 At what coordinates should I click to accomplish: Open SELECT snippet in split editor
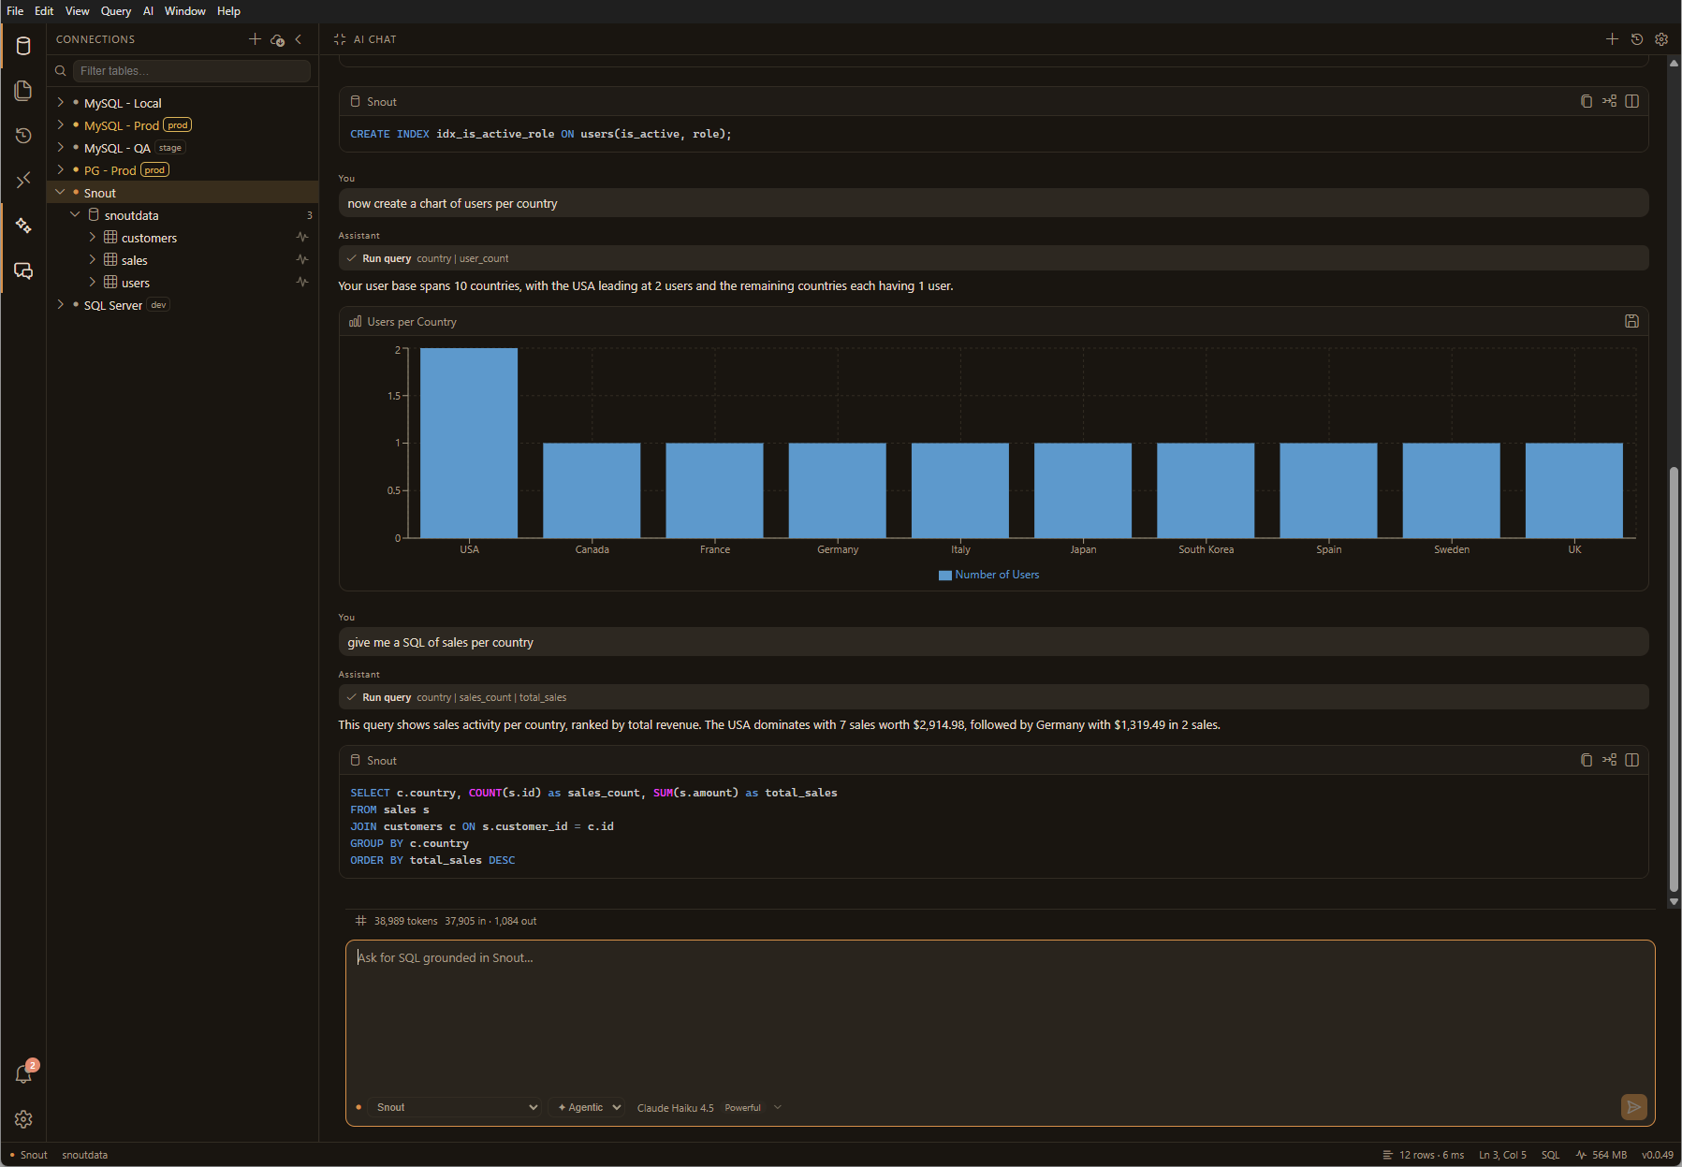1632,760
